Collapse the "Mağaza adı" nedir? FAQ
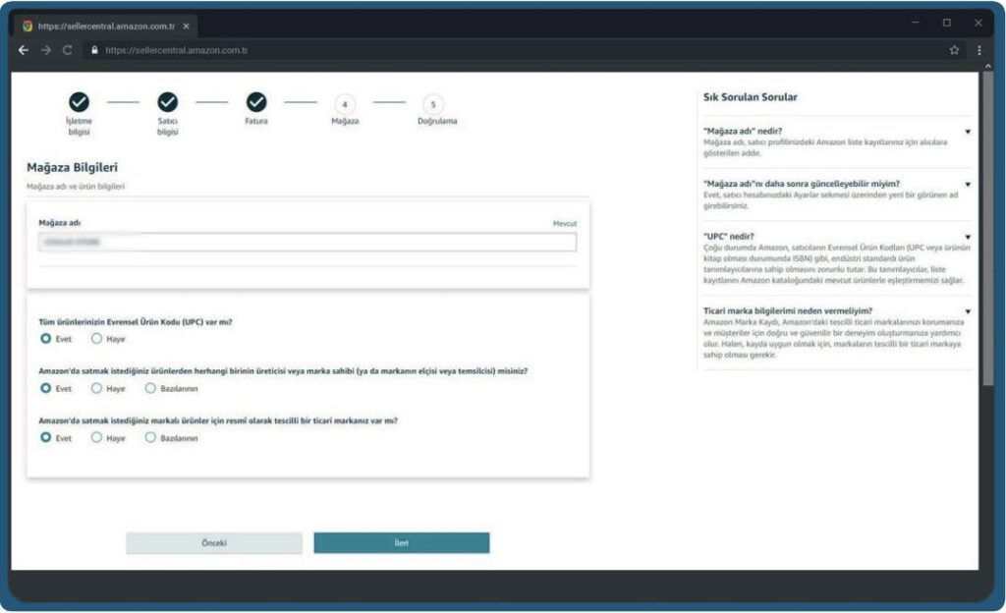Viewport: 1006px width, 613px height. coord(968,132)
